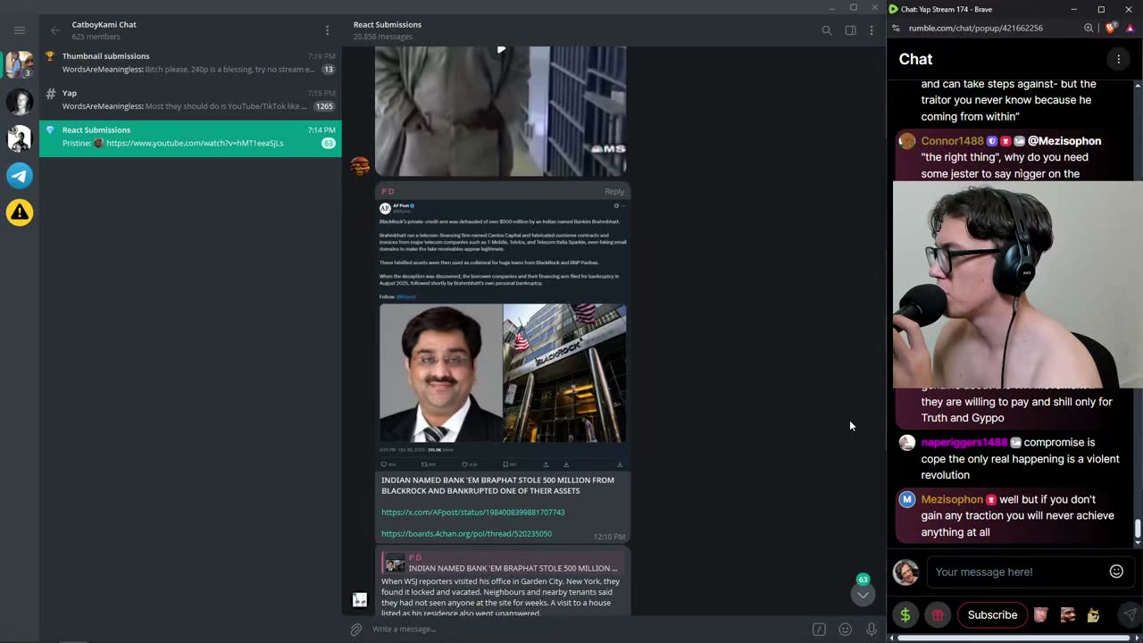Select the Thumbnail submissions topic
Viewport: 1143px width, 643px height.
(189, 63)
